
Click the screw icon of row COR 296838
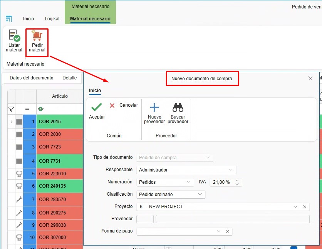[19, 225]
